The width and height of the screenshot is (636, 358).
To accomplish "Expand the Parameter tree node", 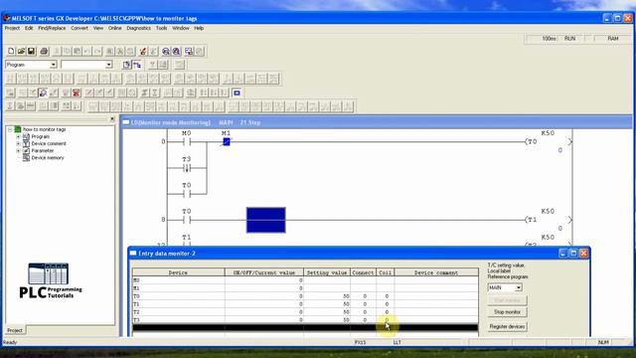I will 18,150.
